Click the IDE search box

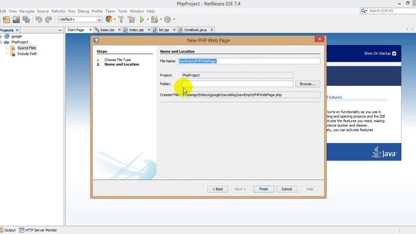pos(389,11)
